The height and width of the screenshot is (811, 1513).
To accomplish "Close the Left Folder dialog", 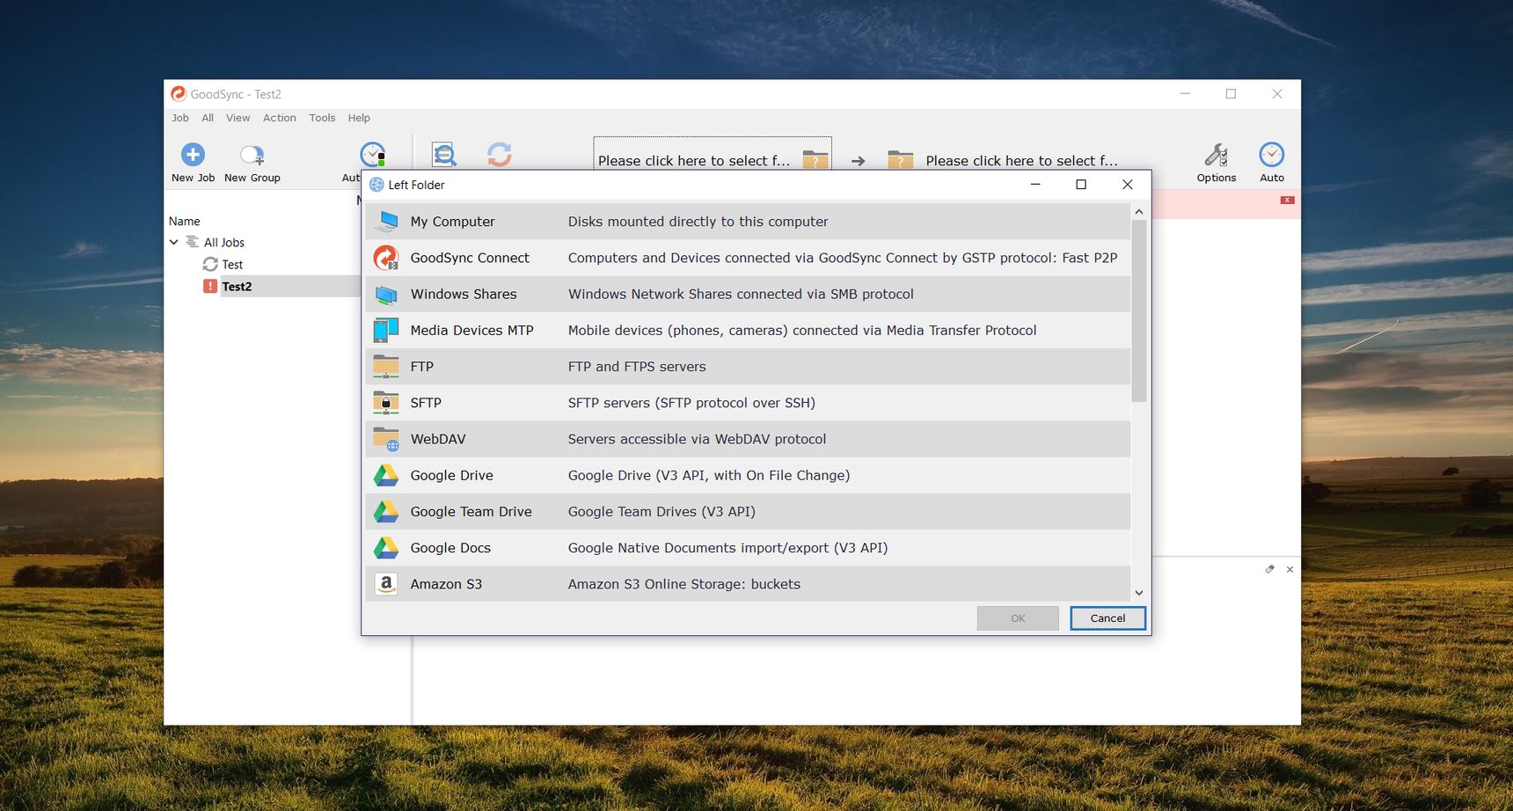I will point(1127,185).
